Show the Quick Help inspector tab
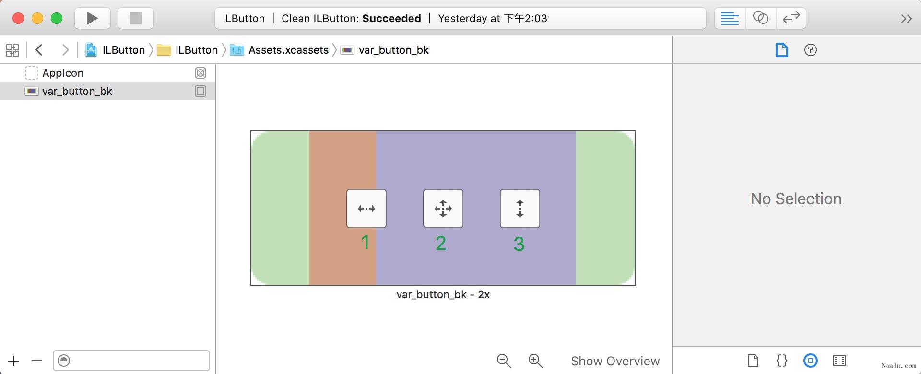Image resolution: width=921 pixels, height=374 pixels. pyautogui.click(x=811, y=50)
